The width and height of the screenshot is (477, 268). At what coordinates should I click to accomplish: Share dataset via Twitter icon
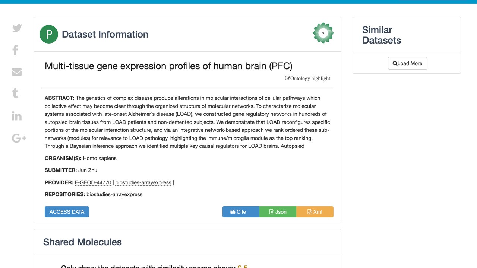coord(17,28)
